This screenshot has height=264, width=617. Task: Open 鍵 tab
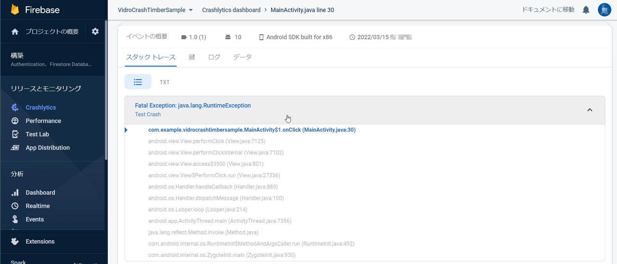[x=192, y=57]
